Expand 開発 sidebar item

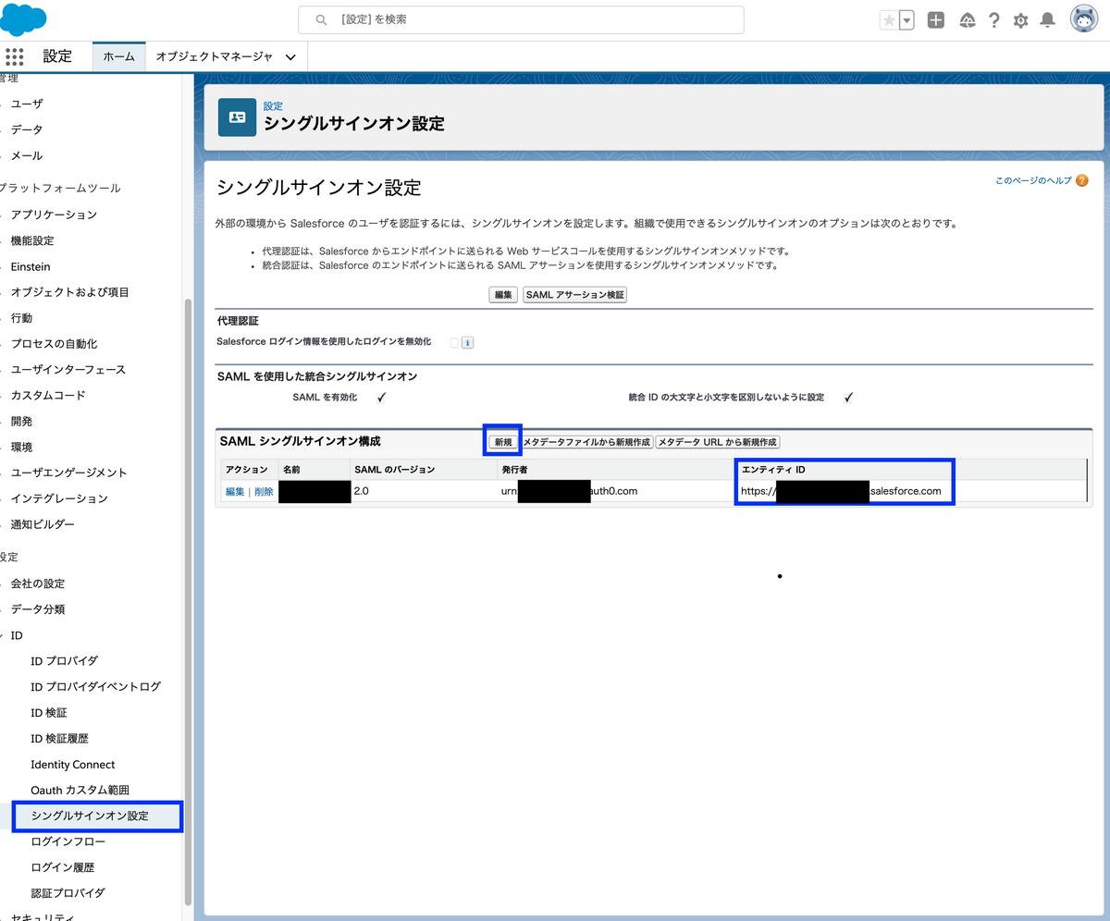coord(21,421)
